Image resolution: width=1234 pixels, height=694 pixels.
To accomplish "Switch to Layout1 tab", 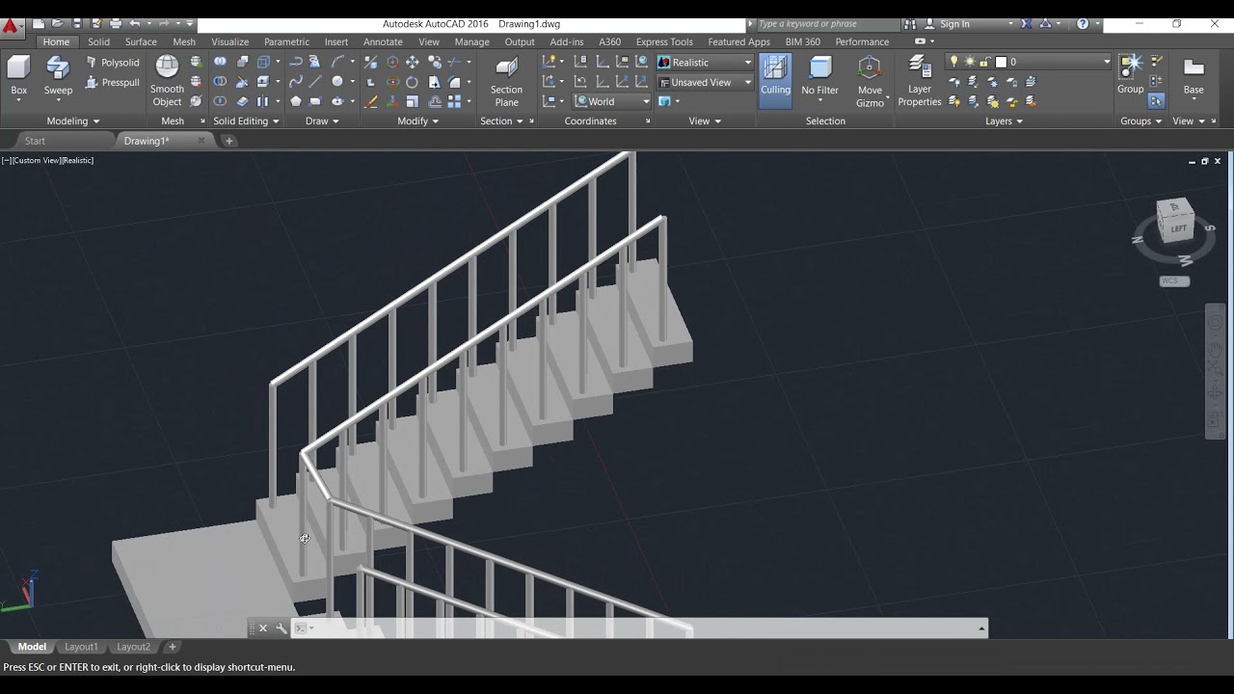I will tap(81, 647).
